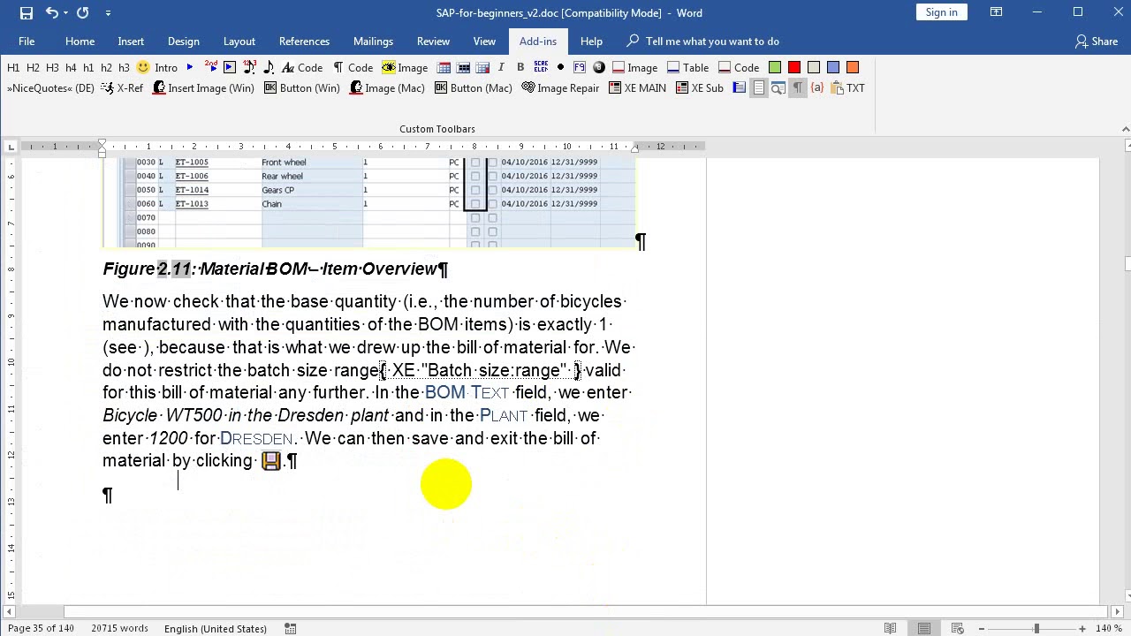1131x636 pixels.
Task: Click the page 35 of 140 indicator
Action: [41, 628]
